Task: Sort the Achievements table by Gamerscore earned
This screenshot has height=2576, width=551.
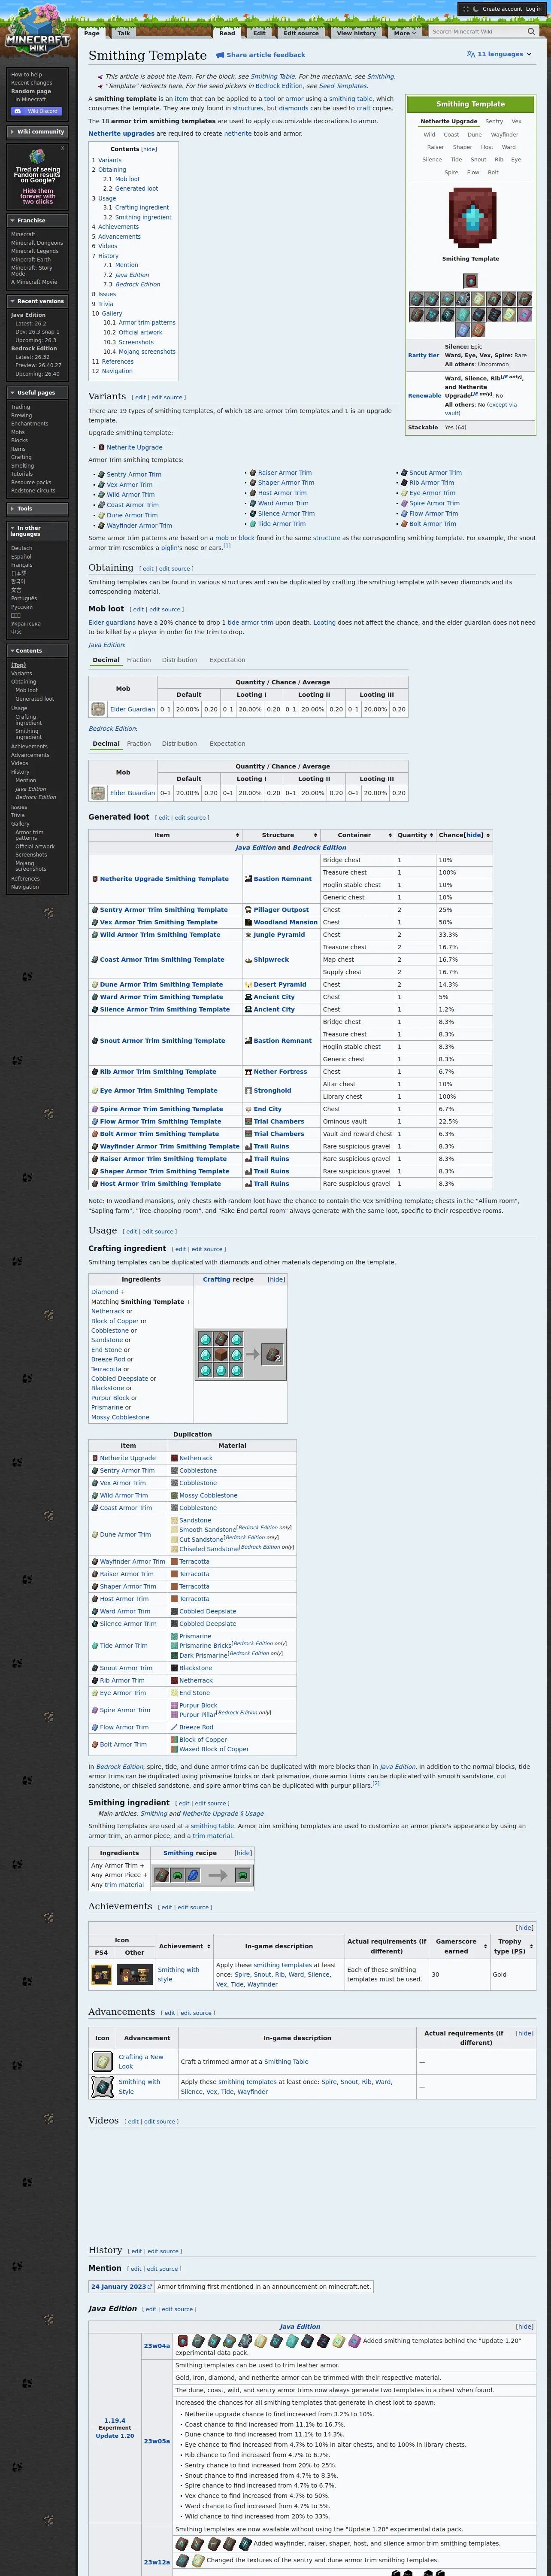Action: click(460, 1946)
